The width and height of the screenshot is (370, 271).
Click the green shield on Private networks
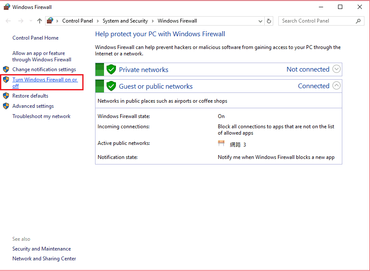tap(111, 69)
